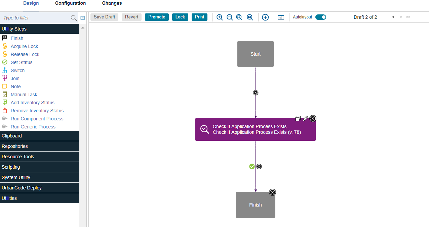Click the Fit to Screen zoom icon
Viewport: 429px width, 227px height.
point(239,17)
